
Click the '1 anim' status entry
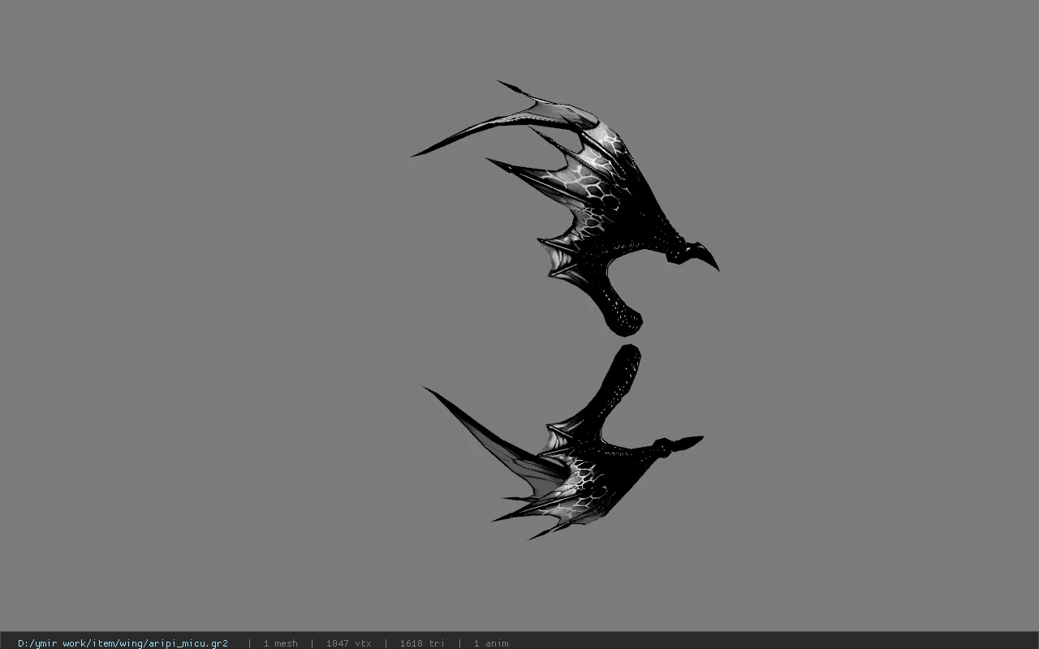491,643
